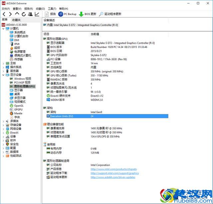Open the intel.com/products/chipsets link
Viewport: 213px width, 204px height.
[x=114, y=169]
